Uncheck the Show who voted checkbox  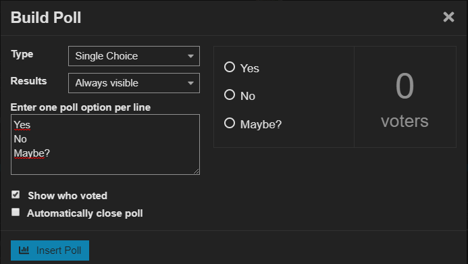coord(16,195)
